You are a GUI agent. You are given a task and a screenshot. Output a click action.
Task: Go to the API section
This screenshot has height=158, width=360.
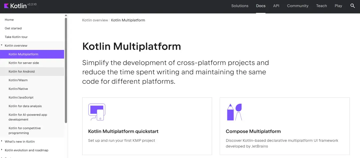tap(276, 6)
